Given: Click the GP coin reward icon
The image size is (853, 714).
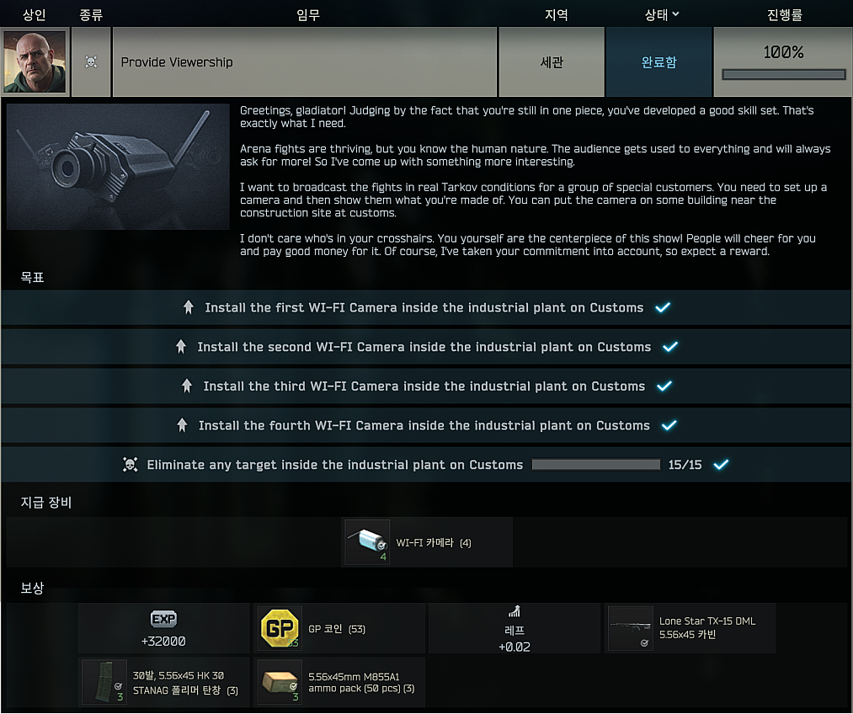Looking at the screenshot, I should [280, 628].
